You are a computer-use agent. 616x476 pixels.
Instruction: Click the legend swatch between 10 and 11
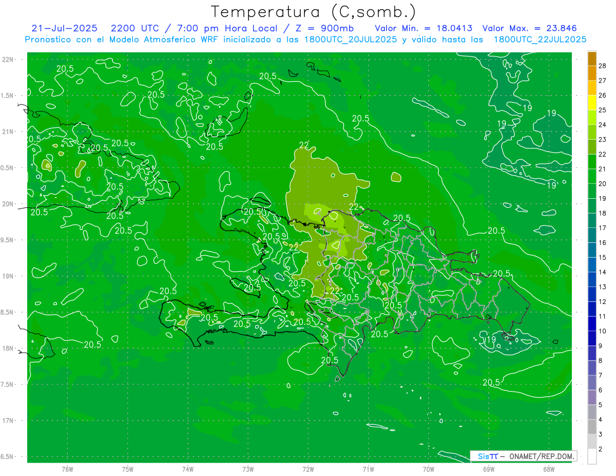point(592,323)
